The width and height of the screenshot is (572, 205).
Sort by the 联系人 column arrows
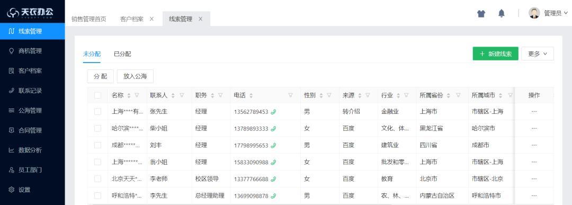(173, 95)
